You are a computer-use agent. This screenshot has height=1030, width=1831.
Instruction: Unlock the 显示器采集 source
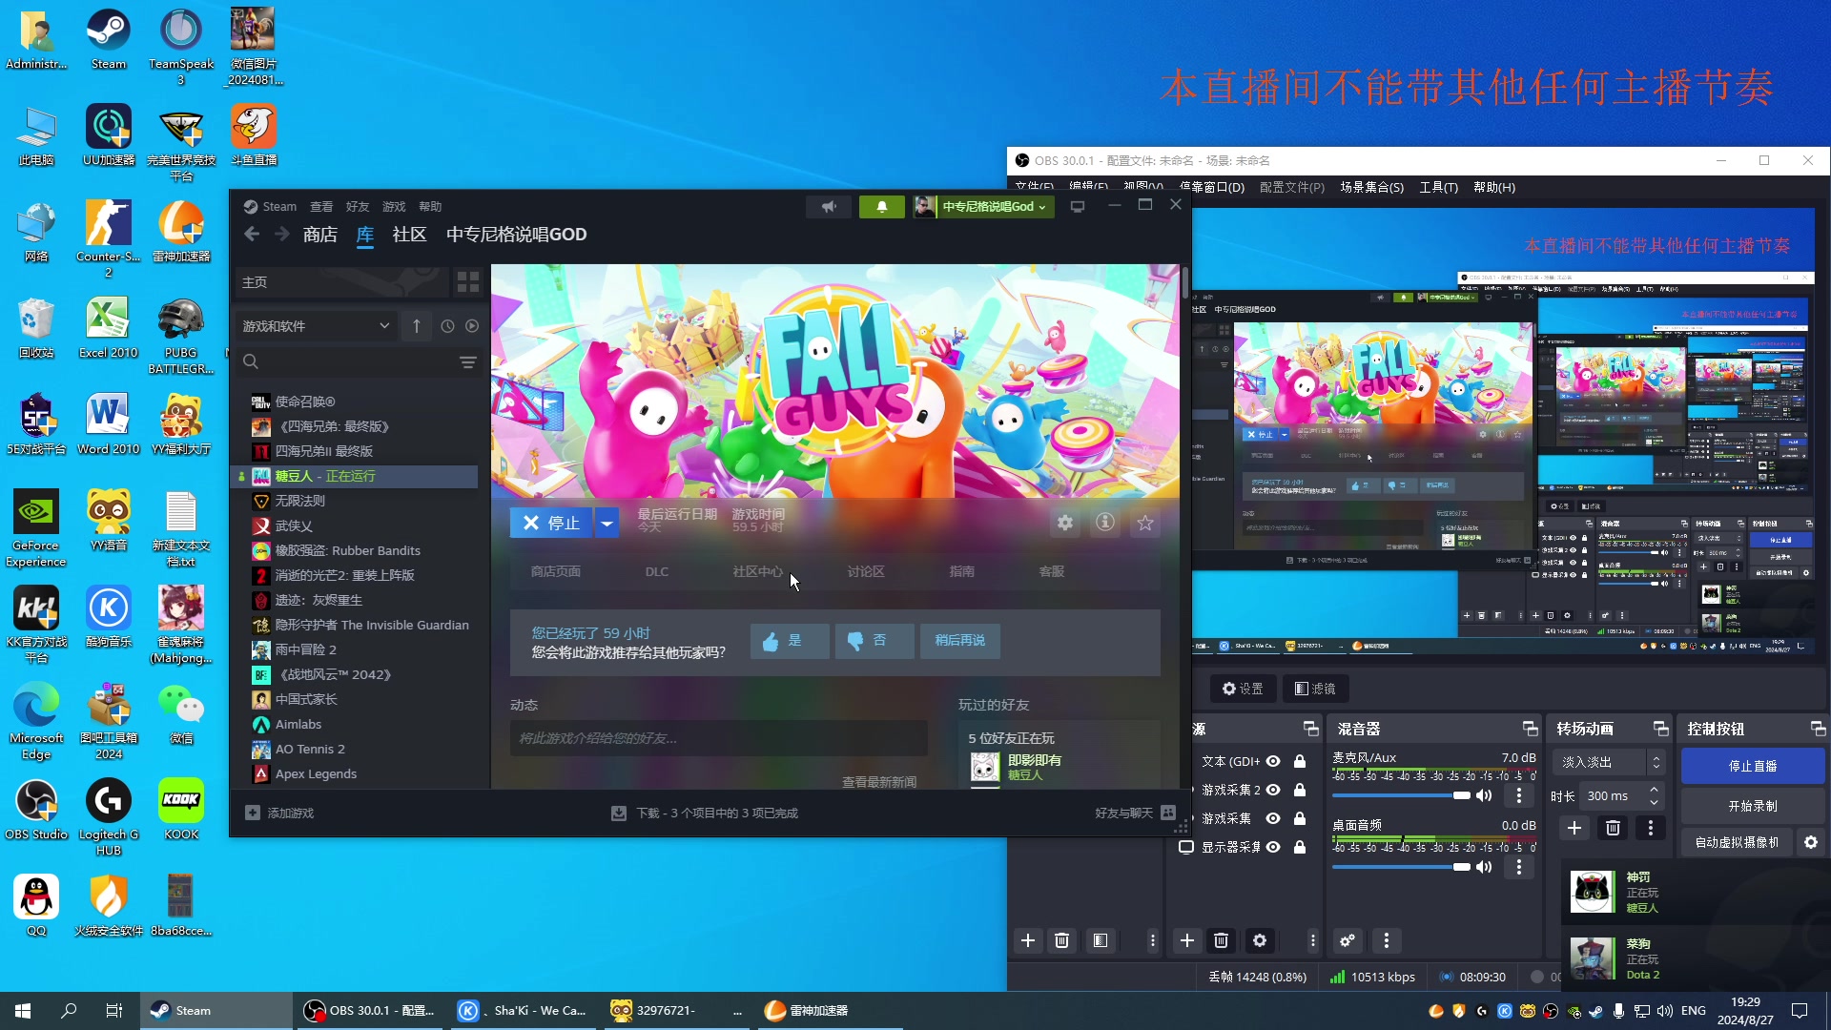1299,847
